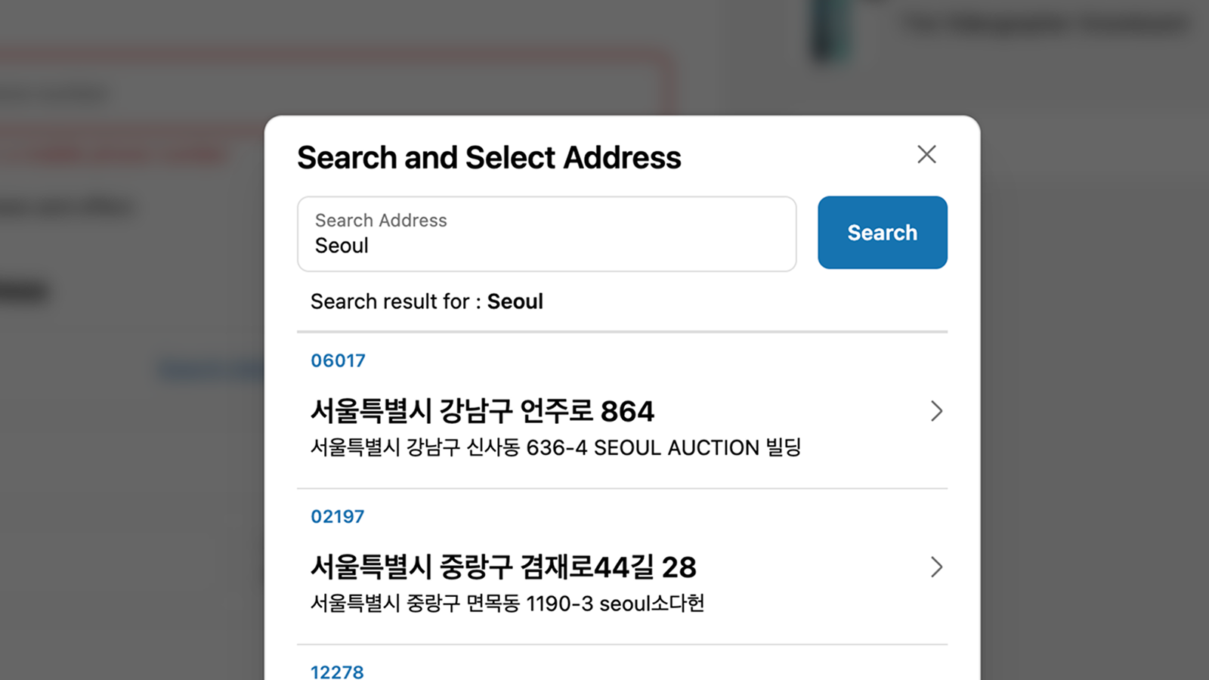Screen dimensions: 1209x680
Task: Select address 서울특별시 강남구 언주로 864
Action: click(482, 412)
